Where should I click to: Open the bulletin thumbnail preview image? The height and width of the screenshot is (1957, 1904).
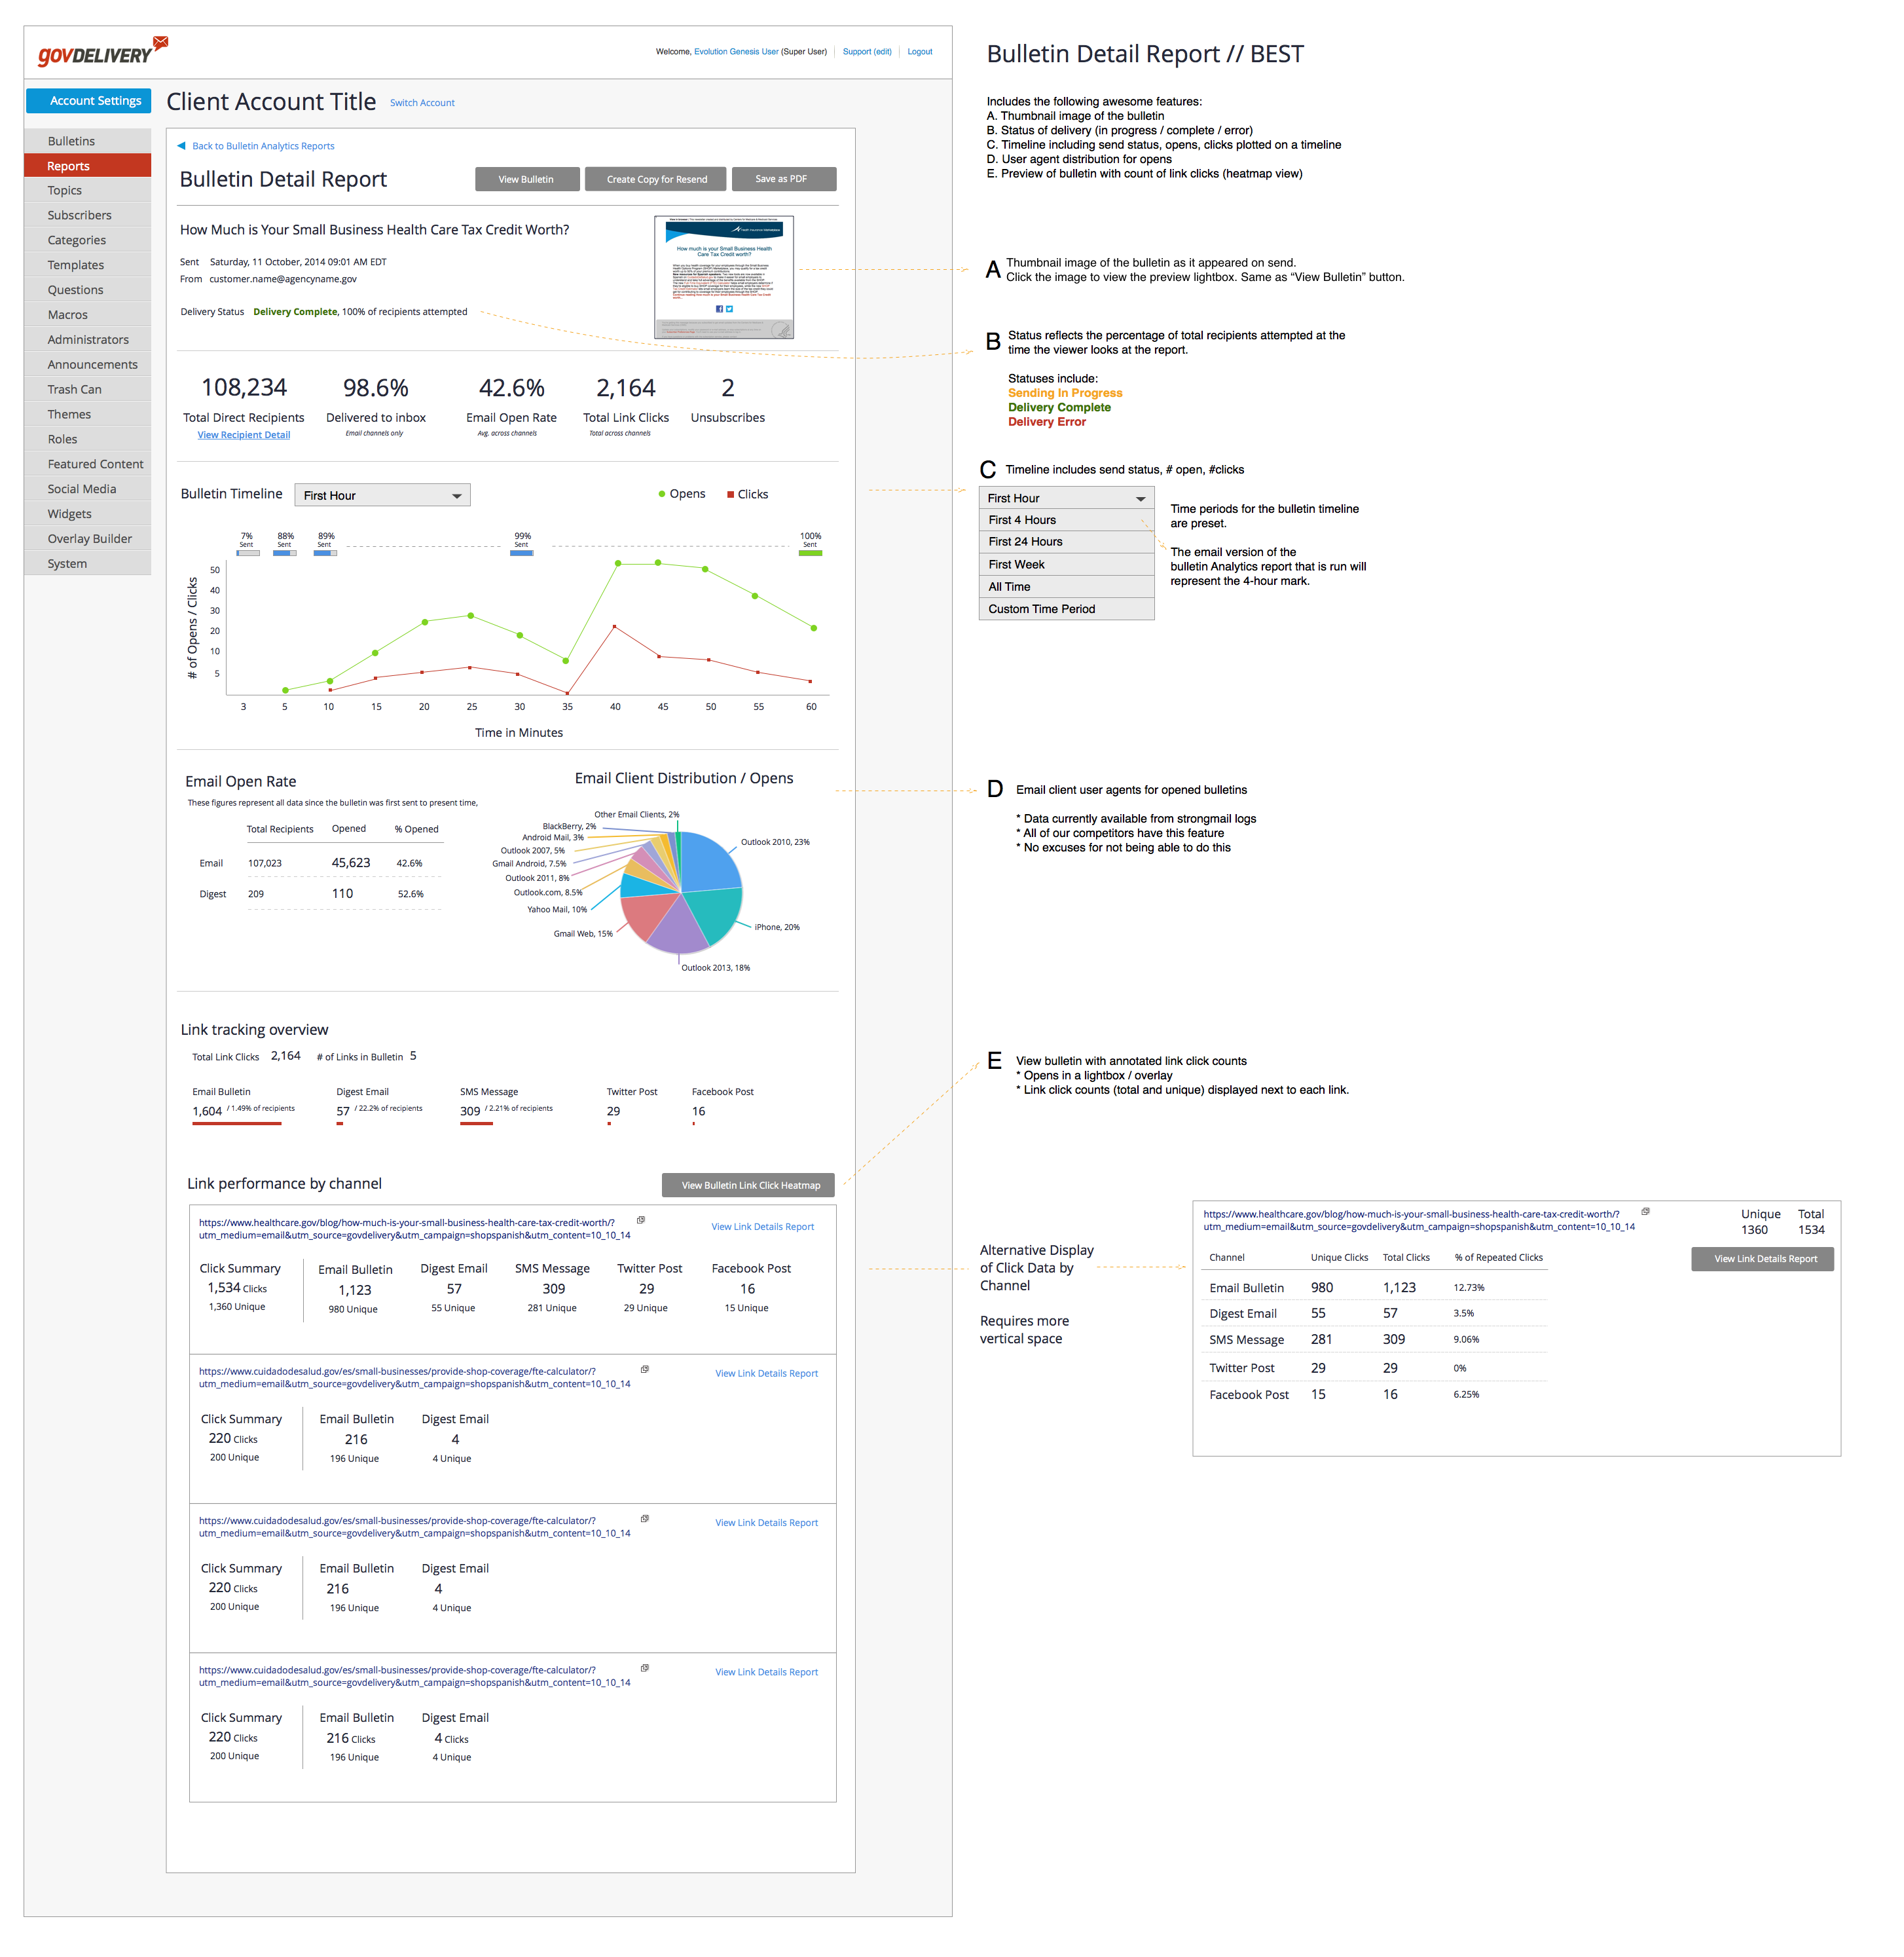tap(724, 277)
